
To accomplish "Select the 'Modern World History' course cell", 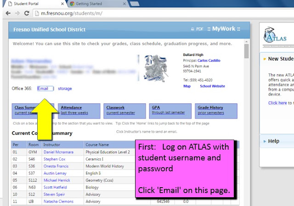I will coord(105,166).
